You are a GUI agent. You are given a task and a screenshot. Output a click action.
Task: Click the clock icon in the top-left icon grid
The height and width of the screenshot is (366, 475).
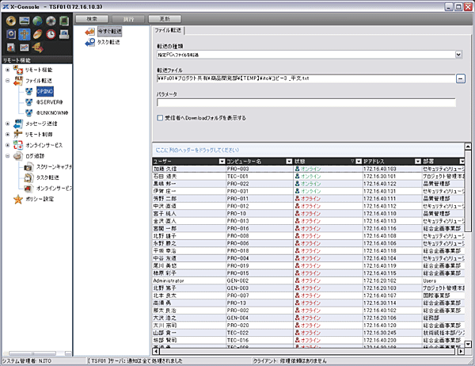(51, 34)
